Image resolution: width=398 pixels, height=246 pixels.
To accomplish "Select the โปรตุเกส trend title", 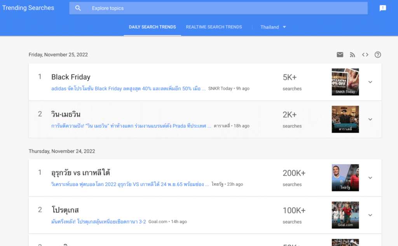I will pyautogui.click(x=65, y=210).
